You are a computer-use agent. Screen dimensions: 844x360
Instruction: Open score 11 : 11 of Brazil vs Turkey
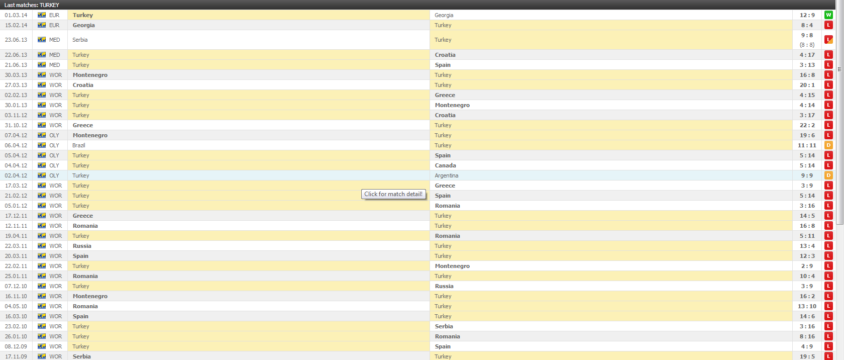[x=807, y=145]
